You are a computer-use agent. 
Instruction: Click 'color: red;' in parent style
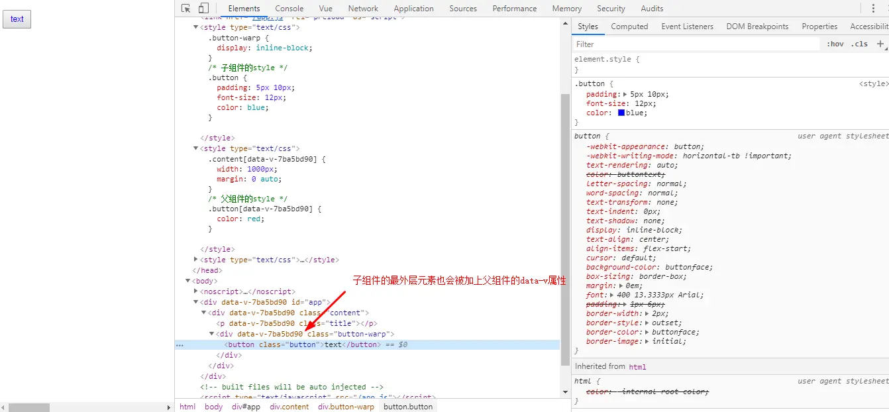240,219
